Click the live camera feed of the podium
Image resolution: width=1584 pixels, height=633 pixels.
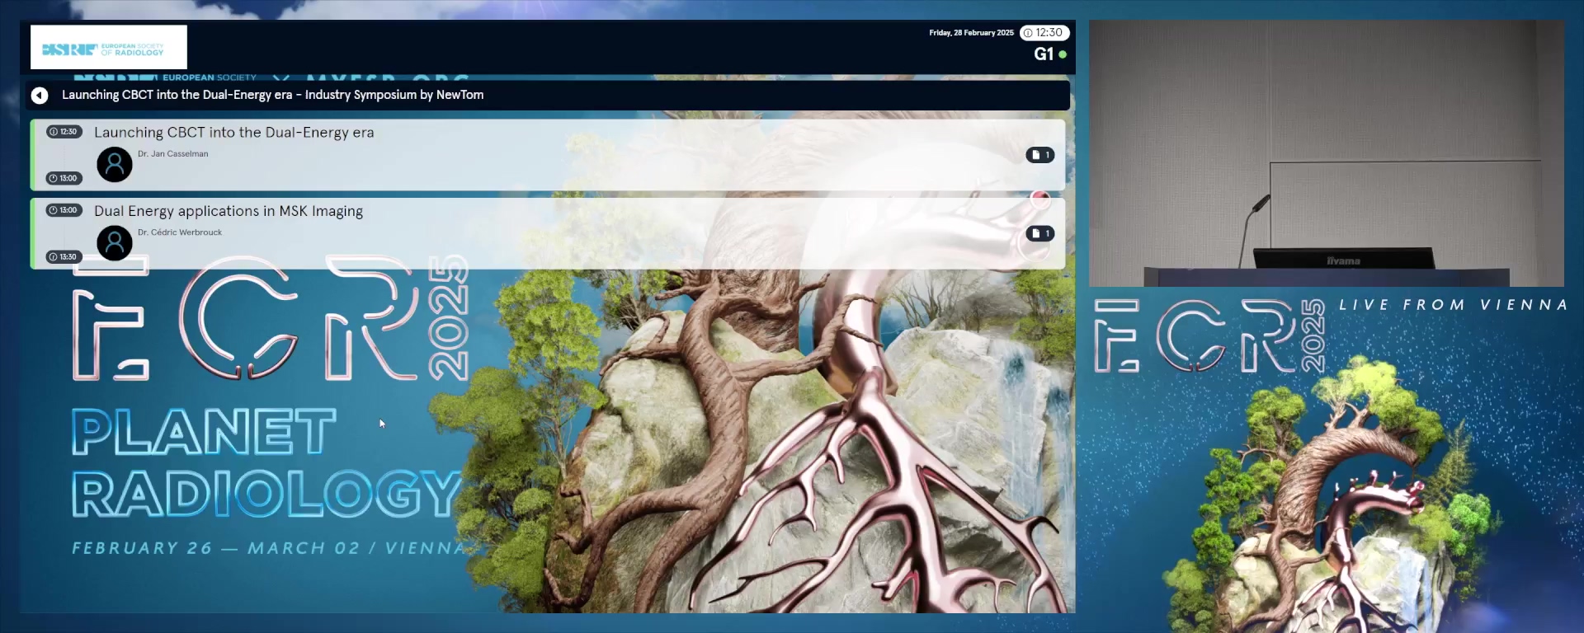tap(1327, 153)
